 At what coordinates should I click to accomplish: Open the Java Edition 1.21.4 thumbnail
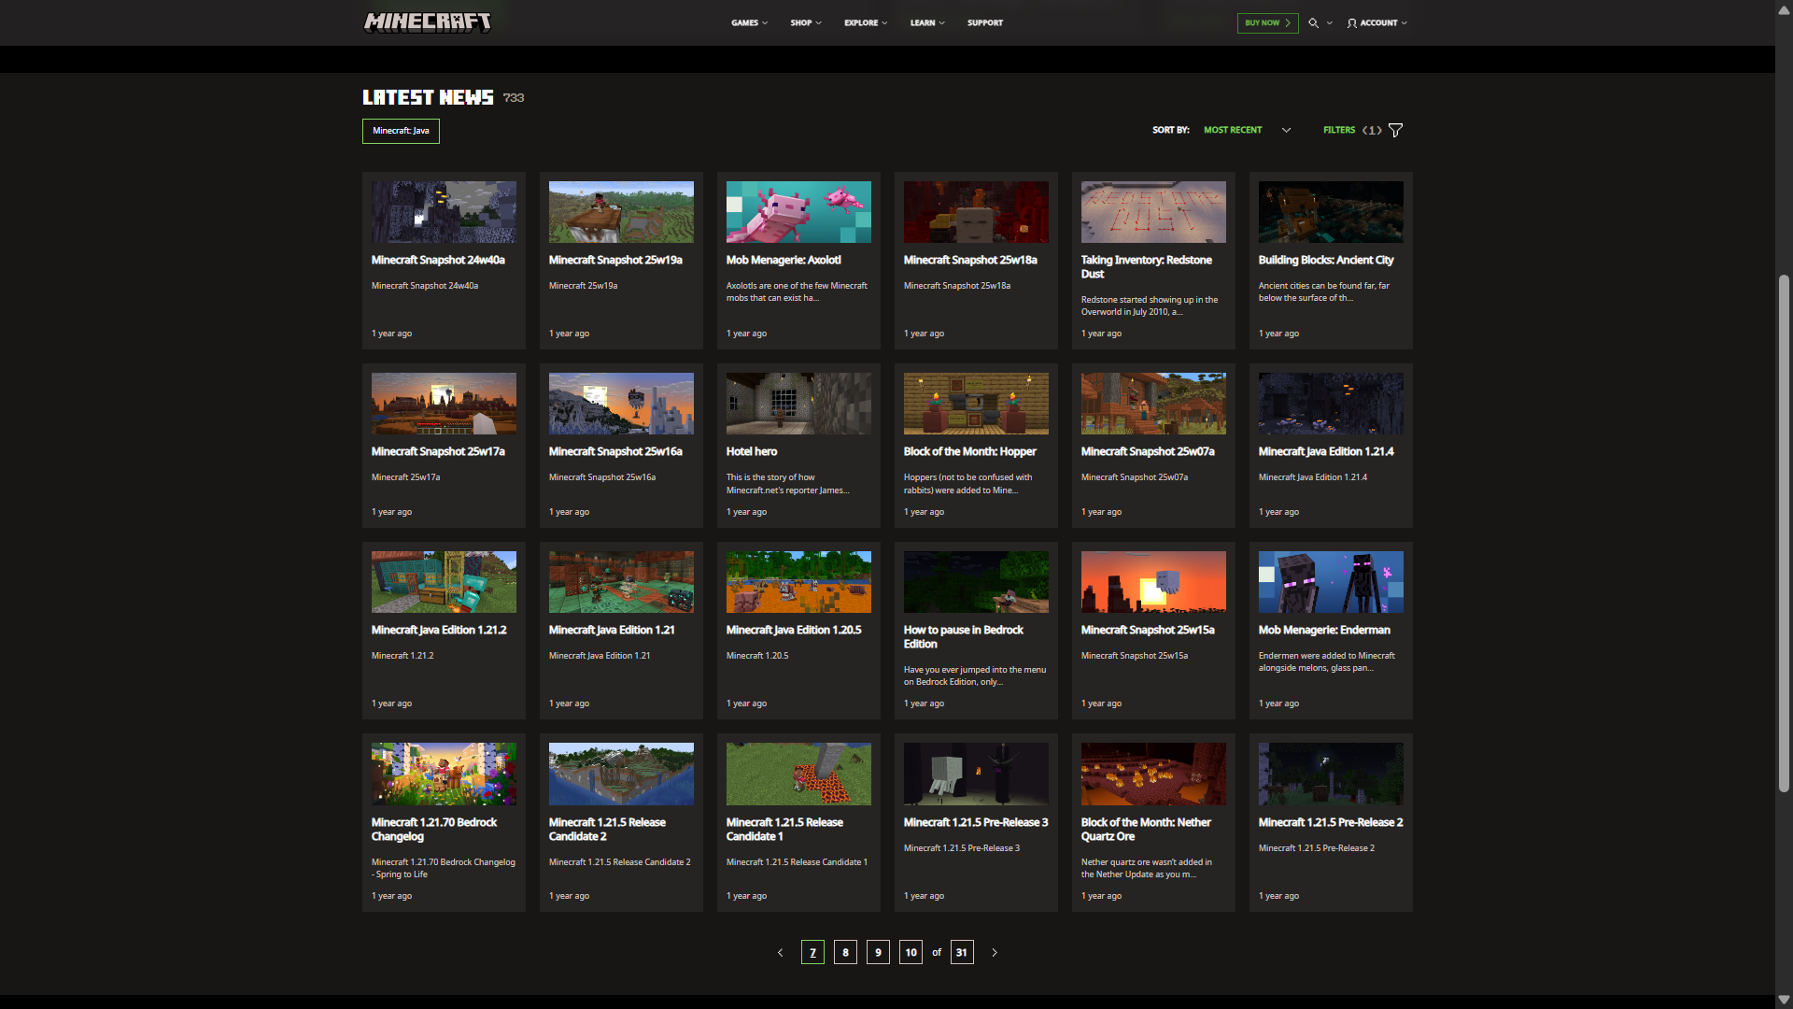pyautogui.click(x=1331, y=404)
